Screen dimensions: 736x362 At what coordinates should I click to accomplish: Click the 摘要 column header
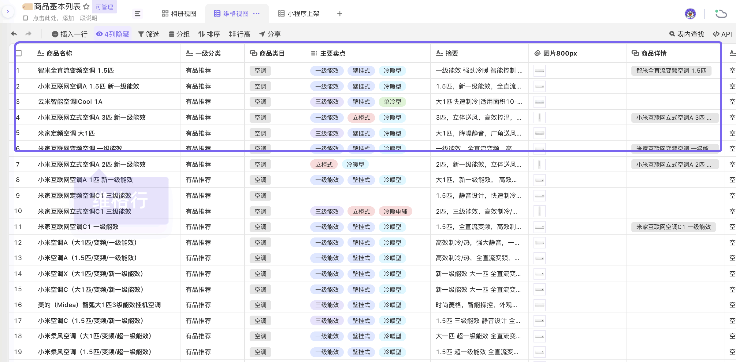[479, 53]
